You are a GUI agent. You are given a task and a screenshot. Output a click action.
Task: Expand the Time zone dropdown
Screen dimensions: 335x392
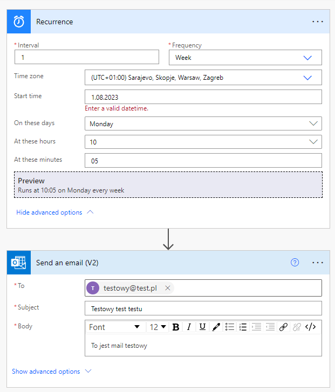click(203, 78)
